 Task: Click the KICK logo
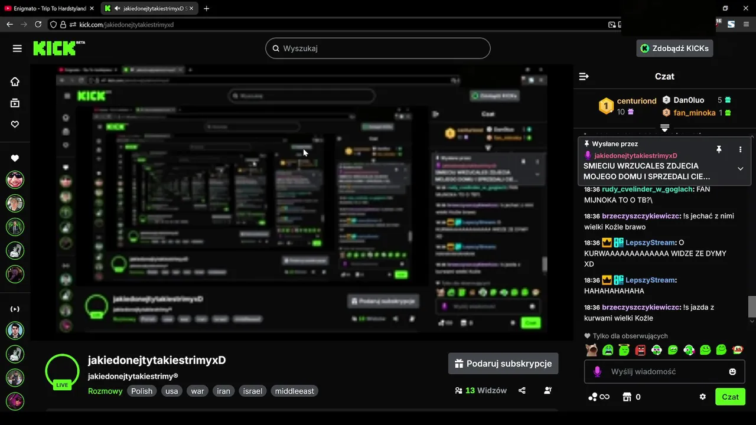tap(54, 48)
